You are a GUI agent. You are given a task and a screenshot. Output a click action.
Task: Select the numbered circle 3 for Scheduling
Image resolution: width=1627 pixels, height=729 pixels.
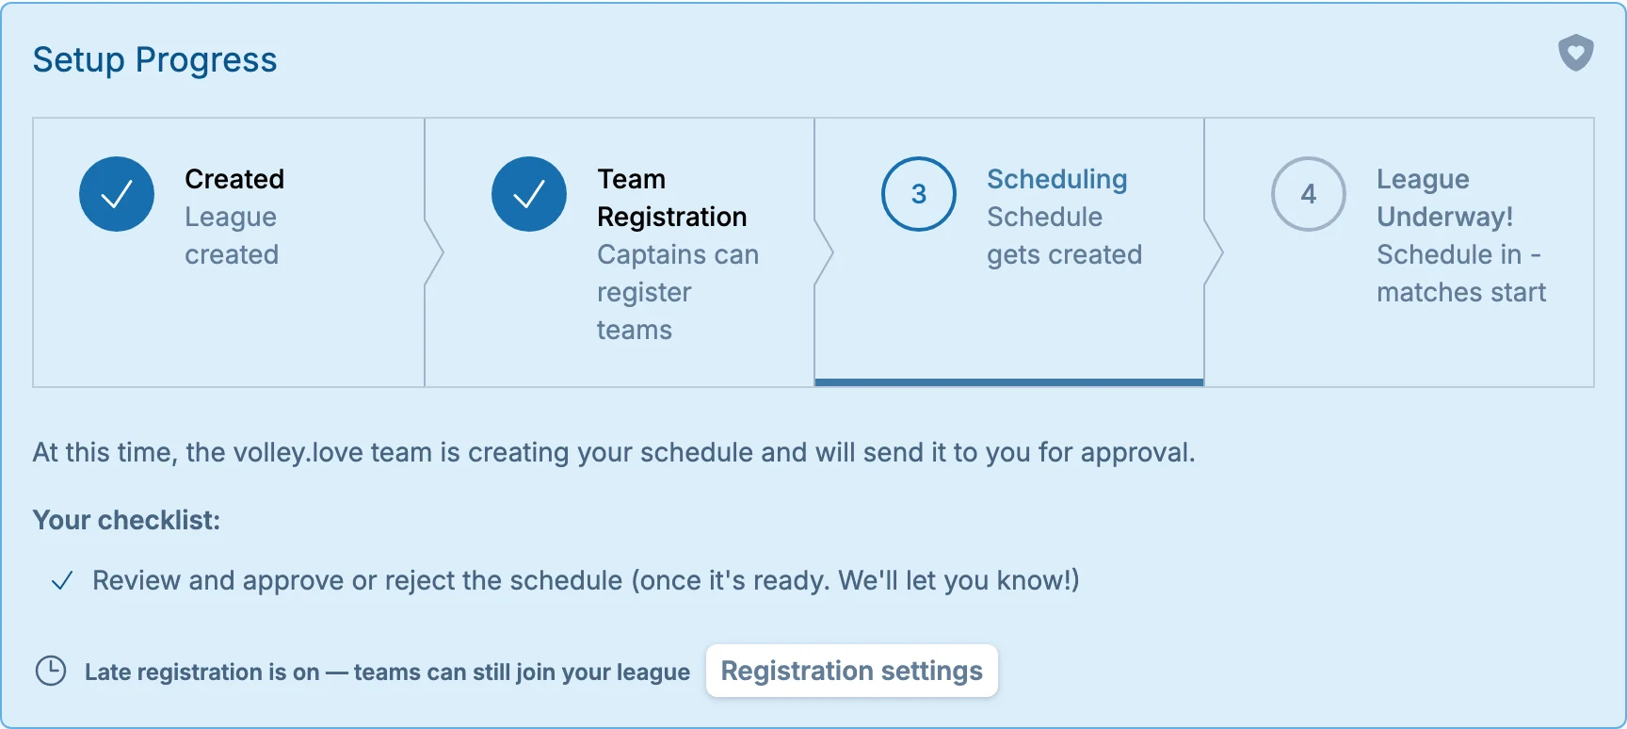point(918,194)
